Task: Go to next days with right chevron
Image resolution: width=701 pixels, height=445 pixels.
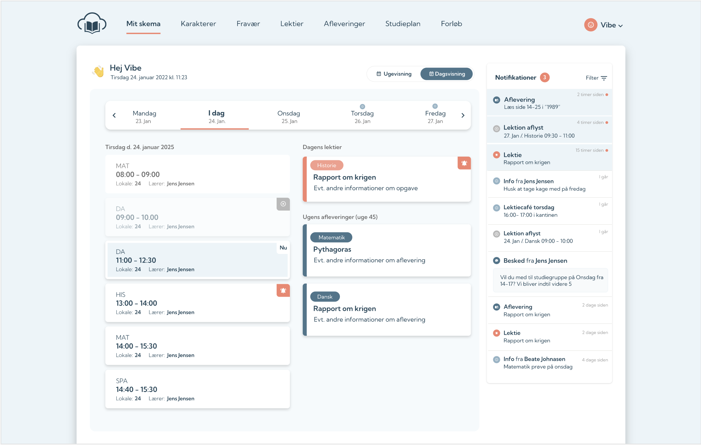Action: [x=463, y=115]
